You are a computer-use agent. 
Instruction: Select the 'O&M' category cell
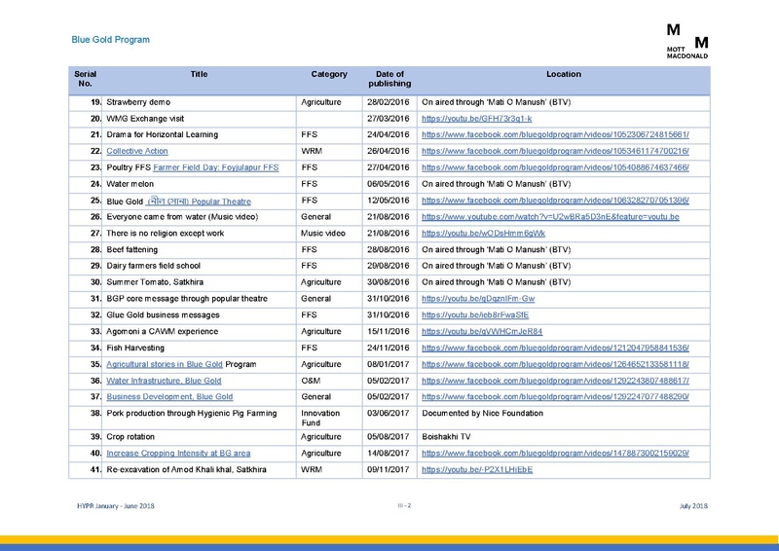tap(311, 381)
